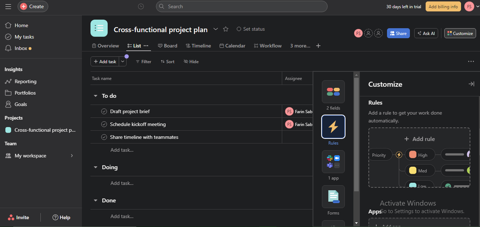Open the Timeline tab

click(198, 46)
